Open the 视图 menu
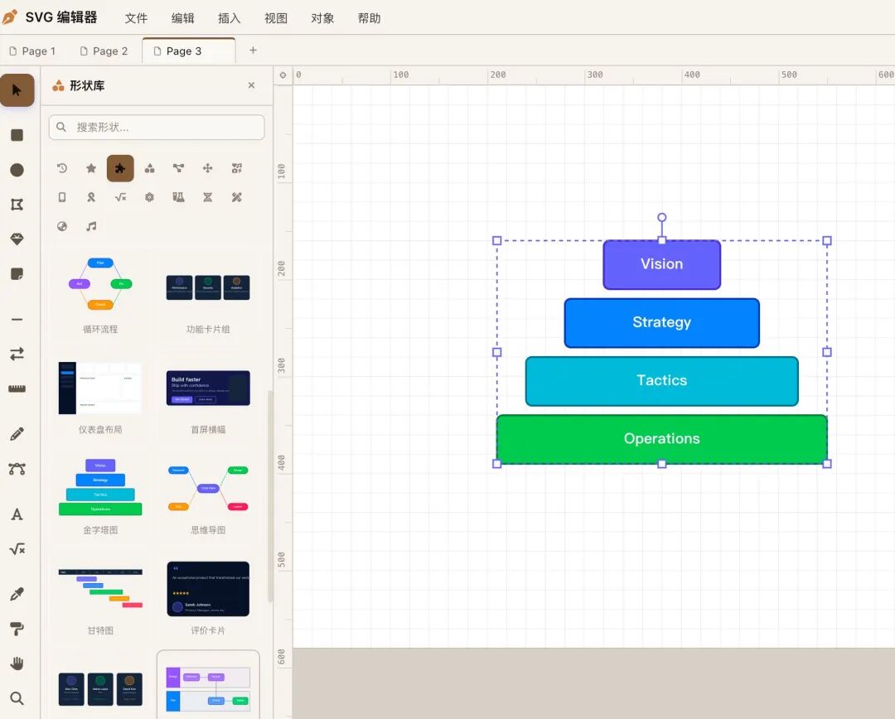 pos(276,18)
